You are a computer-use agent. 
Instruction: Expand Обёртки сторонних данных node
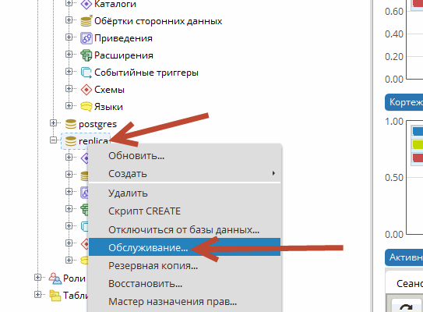[x=69, y=20]
